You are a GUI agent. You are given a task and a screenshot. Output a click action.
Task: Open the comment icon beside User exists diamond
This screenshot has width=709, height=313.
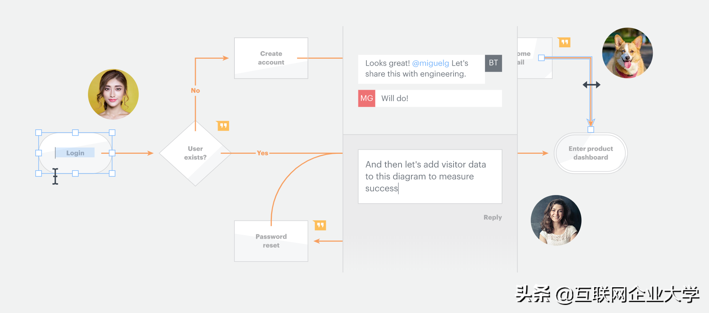223,126
